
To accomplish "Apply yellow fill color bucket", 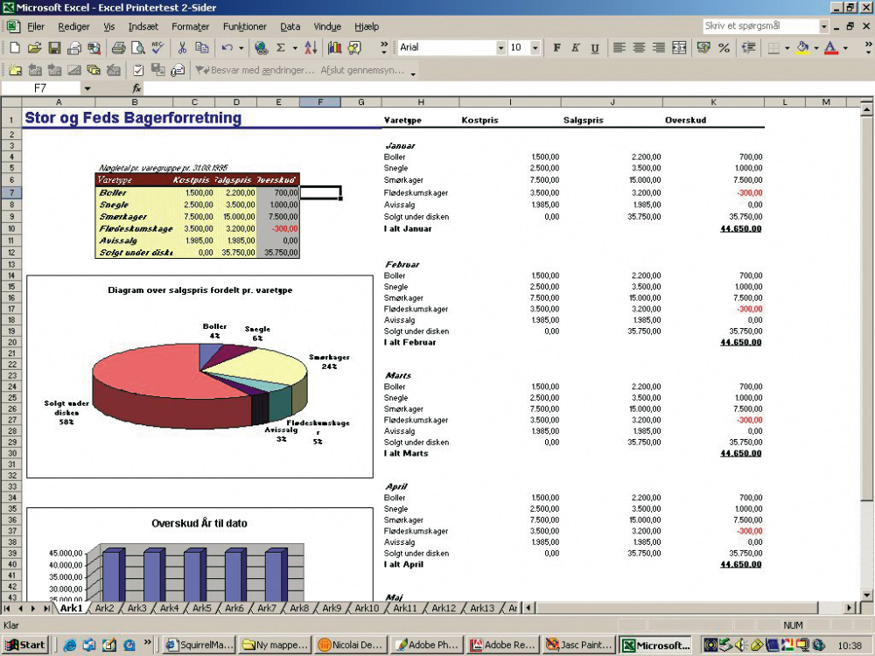I will (x=802, y=48).
